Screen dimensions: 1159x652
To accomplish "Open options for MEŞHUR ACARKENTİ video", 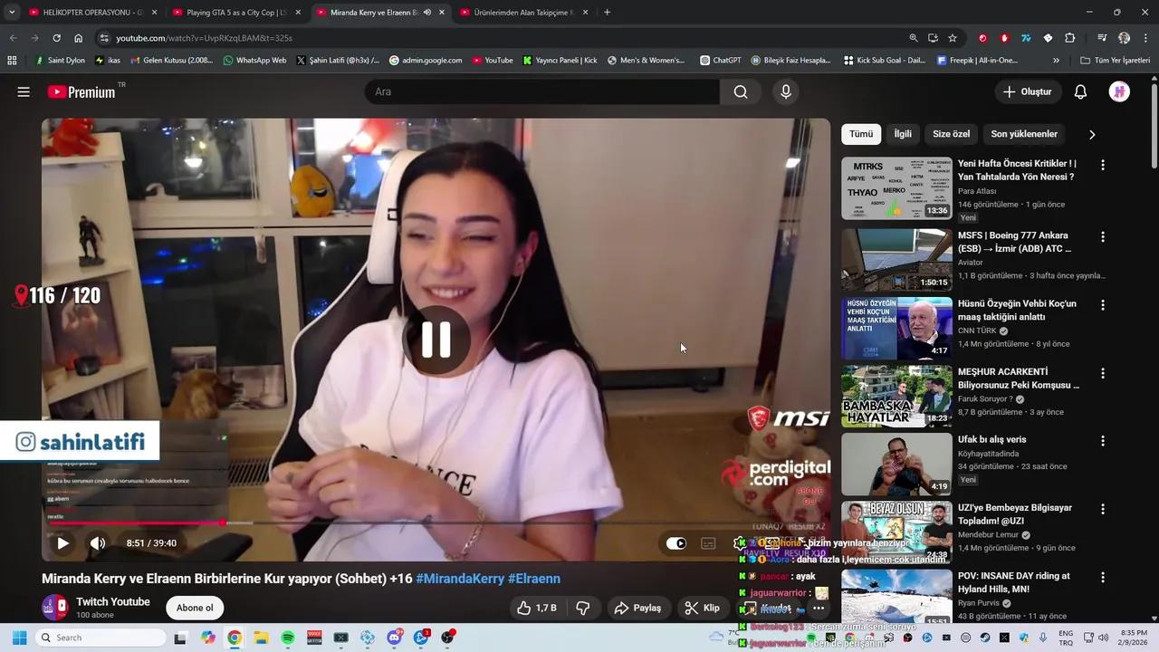I will (x=1103, y=373).
